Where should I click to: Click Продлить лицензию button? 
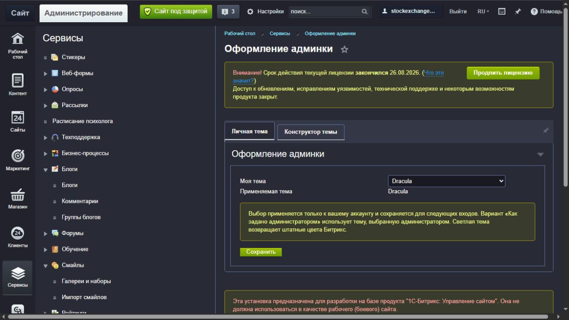coord(503,73)
